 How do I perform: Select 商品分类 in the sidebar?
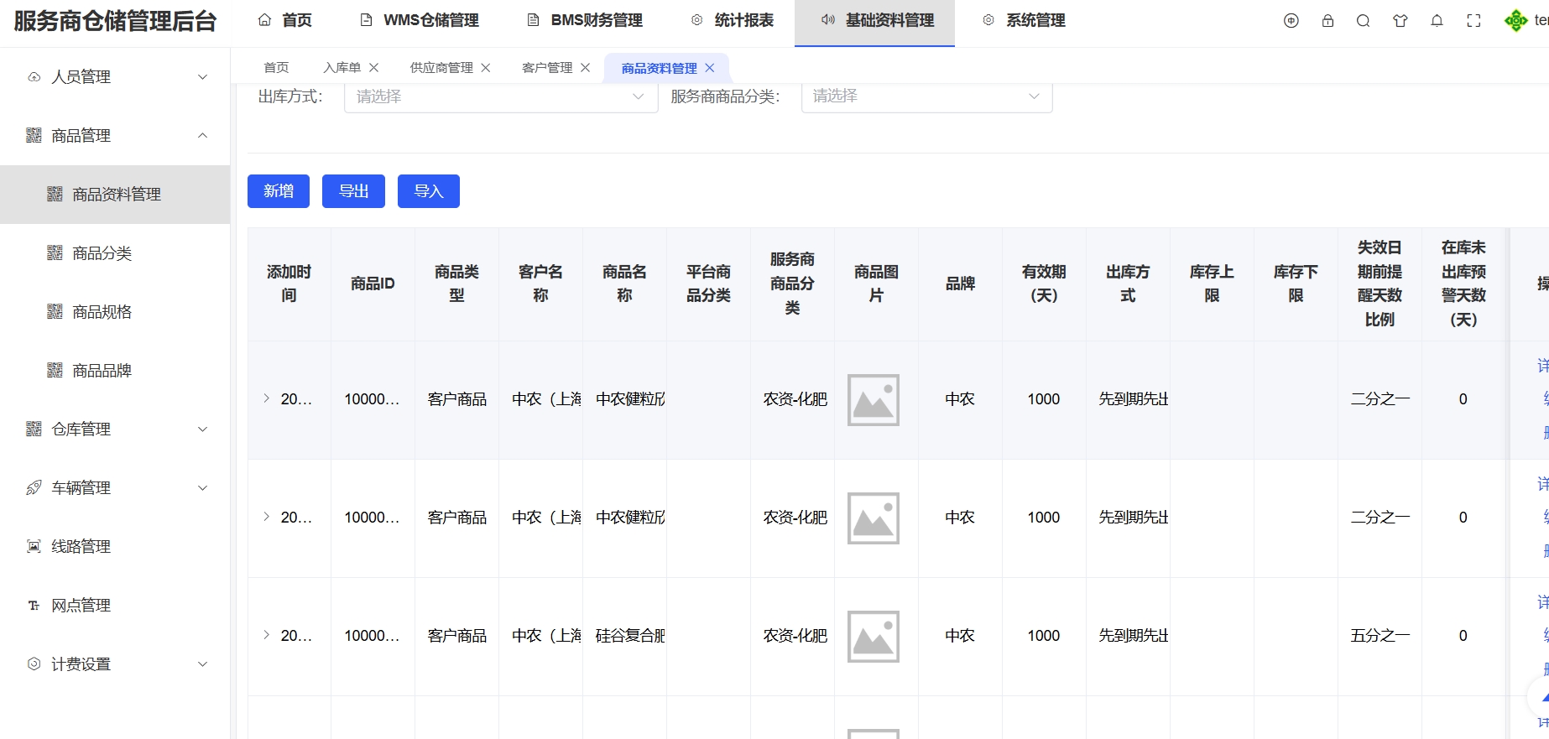pos(102,253)
